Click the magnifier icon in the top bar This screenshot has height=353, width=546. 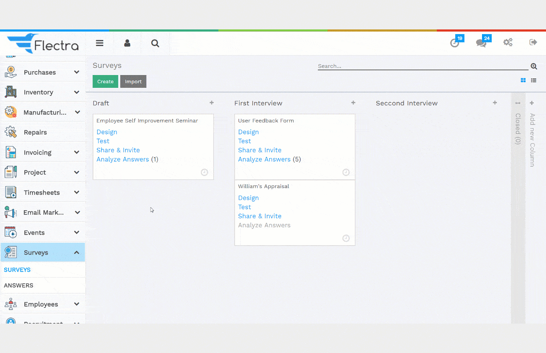coord(155,43)
